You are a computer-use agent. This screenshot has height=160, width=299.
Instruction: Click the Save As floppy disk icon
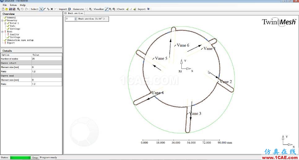tap(14, 9)
